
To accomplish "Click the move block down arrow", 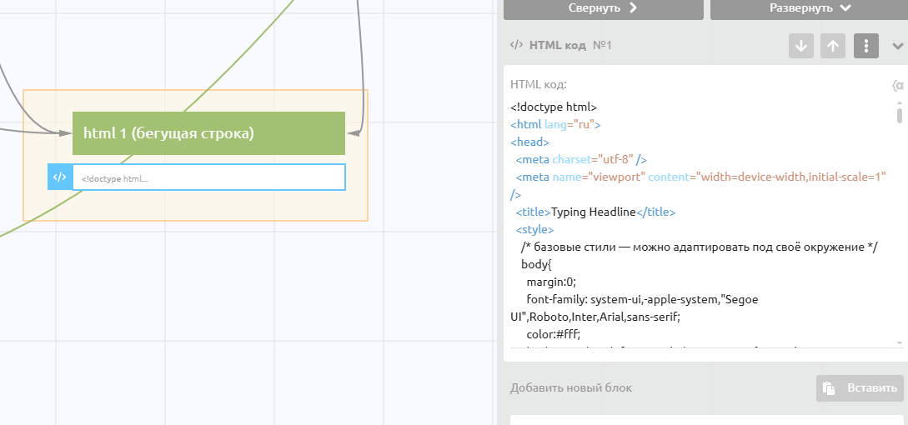I will 801,46.
